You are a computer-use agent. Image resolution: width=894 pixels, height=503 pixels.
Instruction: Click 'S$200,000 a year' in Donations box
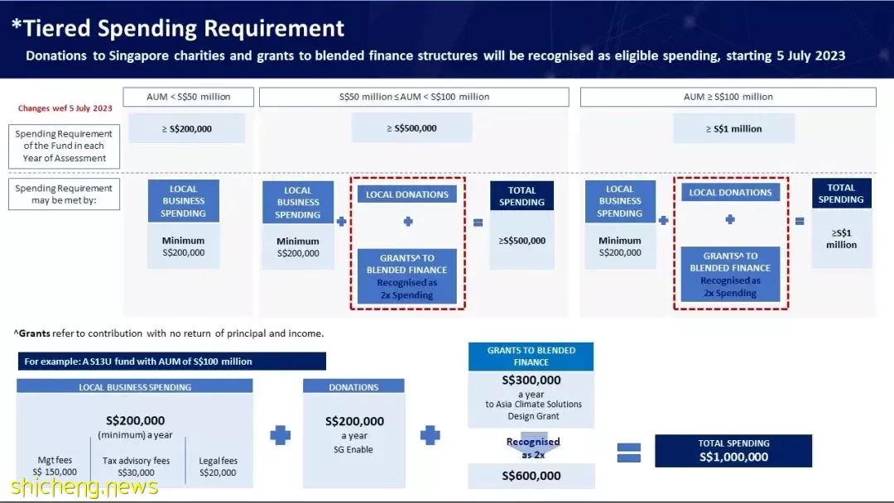tap(354, 427)
